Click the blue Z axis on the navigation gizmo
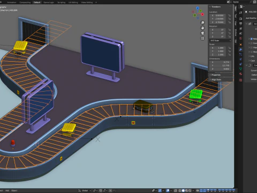This screenshot has height=193, width=257. 198,8
